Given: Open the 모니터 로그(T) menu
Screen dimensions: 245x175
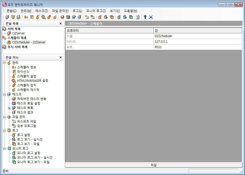Looking at the screenshot, I should tap(96, 11).
